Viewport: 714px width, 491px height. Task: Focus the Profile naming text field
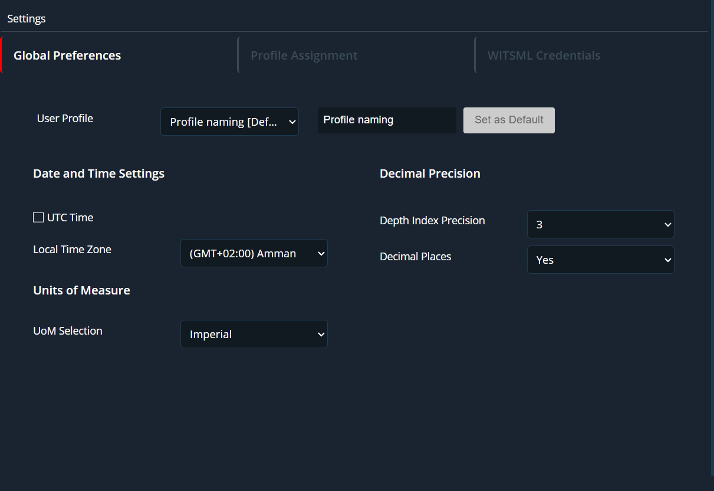pos(387,120)
